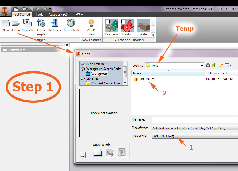Image resolution: width=238 pixels, height=171 pixels.
Task: Sort by the Date modified column header
Action: point(221,73)
